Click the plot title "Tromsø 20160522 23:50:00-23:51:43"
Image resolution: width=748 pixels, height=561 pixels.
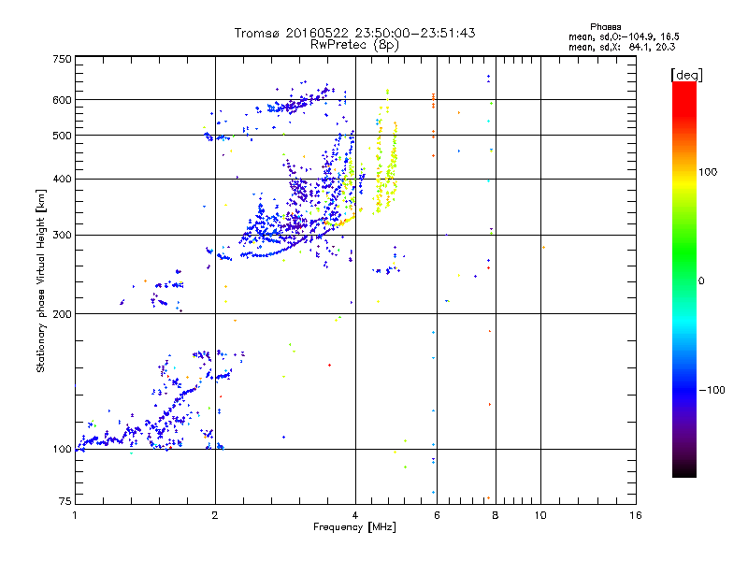[354, 33]
